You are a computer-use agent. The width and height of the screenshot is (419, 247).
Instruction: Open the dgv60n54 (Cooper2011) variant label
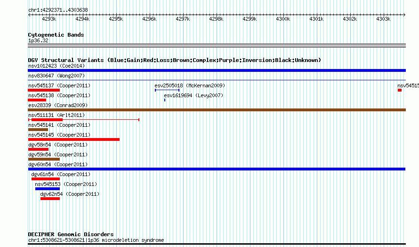click(58, 164)
